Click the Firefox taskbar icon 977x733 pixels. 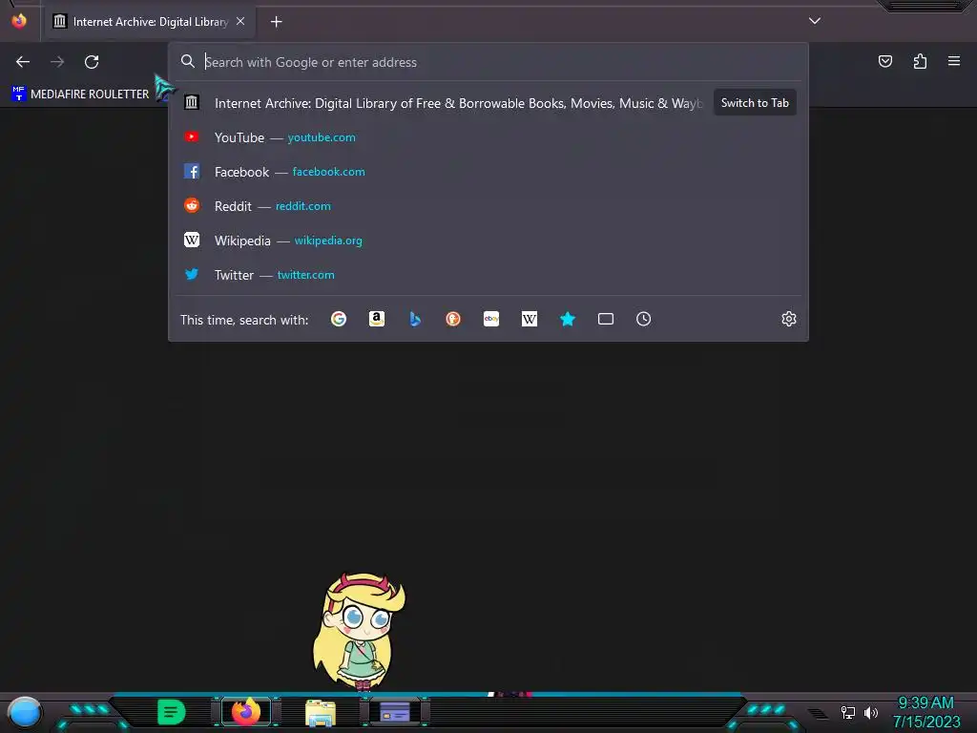pos(246,712)
